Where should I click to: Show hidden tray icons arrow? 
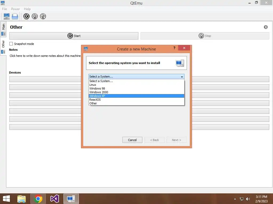click(235, 199)
